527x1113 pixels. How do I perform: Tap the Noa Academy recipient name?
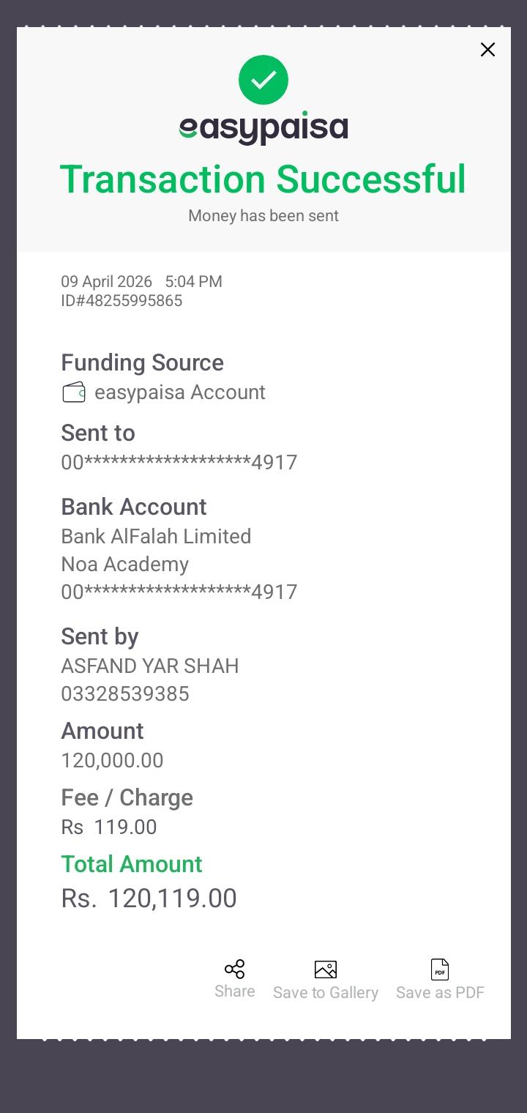tap(125, 565)
